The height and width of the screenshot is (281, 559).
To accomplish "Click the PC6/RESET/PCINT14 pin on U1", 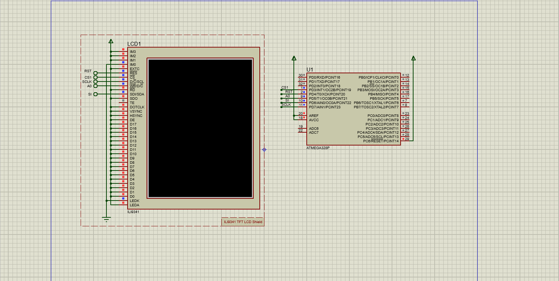I will pyautogui.click(x=381, y=141).
